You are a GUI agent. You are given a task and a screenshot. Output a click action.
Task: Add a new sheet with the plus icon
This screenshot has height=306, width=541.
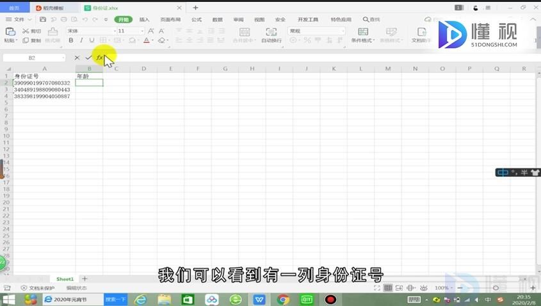click(x=85, y=278)
